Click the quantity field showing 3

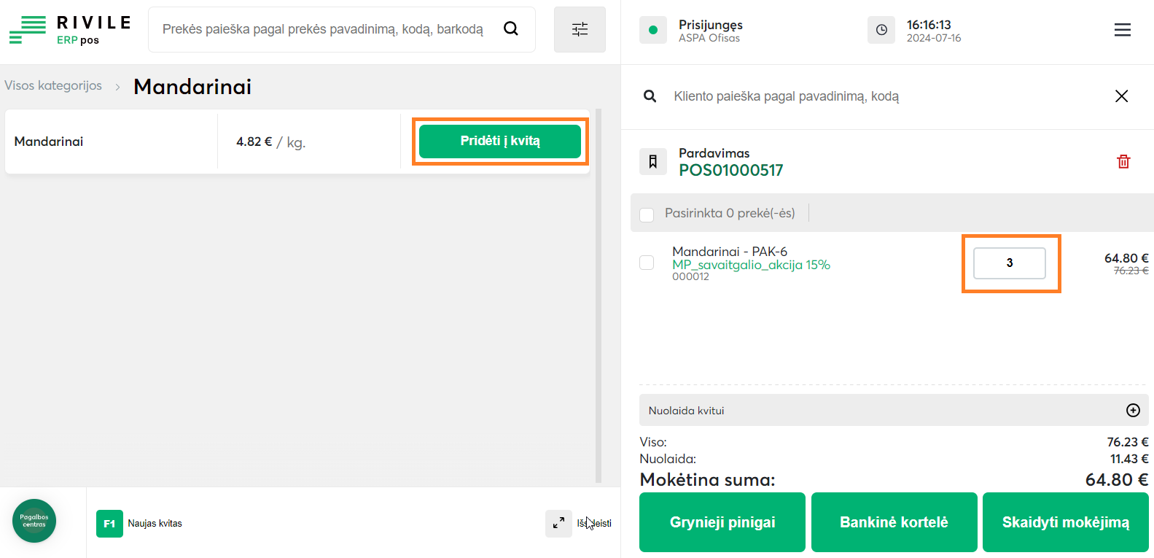coord(1010,263)
